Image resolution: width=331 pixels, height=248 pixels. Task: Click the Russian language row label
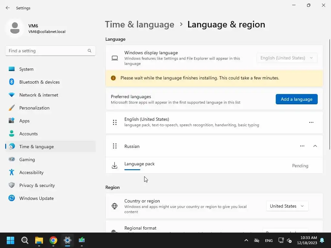point(132,146)
